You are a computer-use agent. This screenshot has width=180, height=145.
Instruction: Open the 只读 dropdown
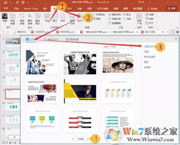pos(128,19)
